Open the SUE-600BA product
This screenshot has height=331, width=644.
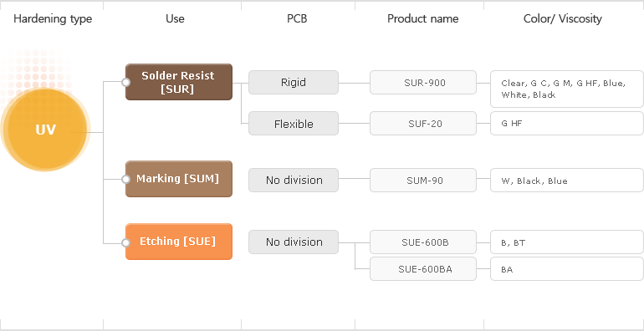pyautogui.click(x=423, y=269)
